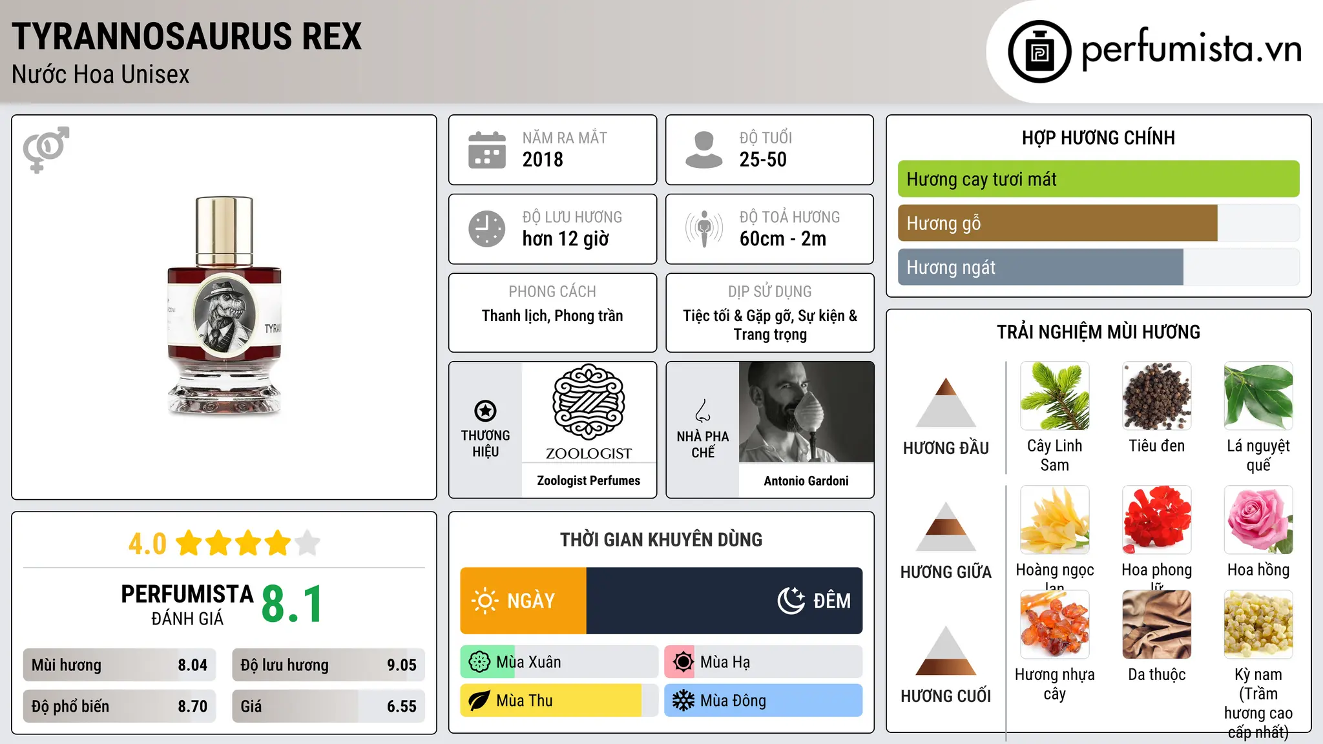Click the 4.0 star rating number
This screenshot has width=1323, height=744.
[x=147, y=544]
